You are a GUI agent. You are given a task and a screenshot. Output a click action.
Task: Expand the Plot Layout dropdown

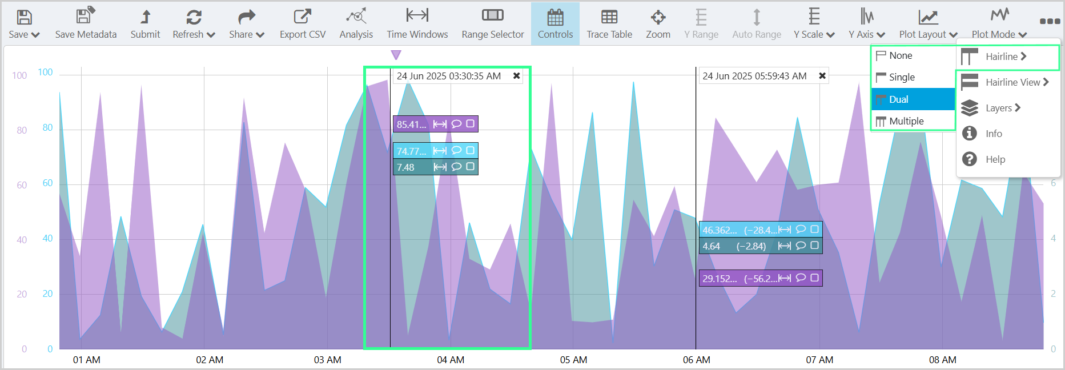click(928, 23)
